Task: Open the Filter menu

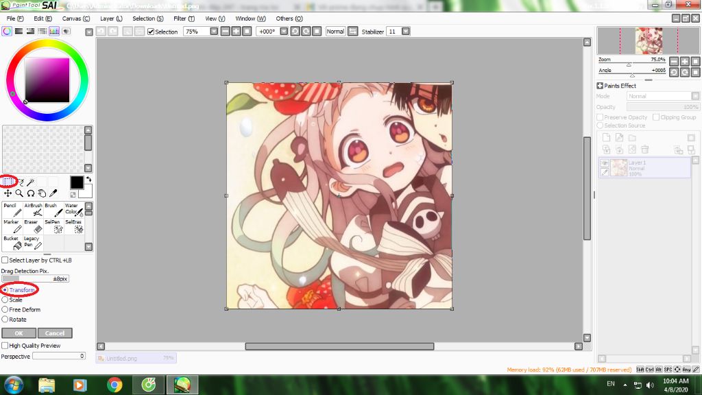Action: click(x=184, y=19)
